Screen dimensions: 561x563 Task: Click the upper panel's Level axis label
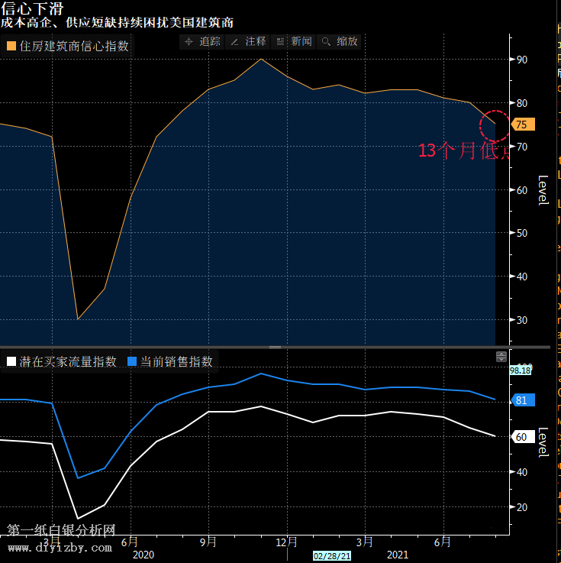(543, 190)
